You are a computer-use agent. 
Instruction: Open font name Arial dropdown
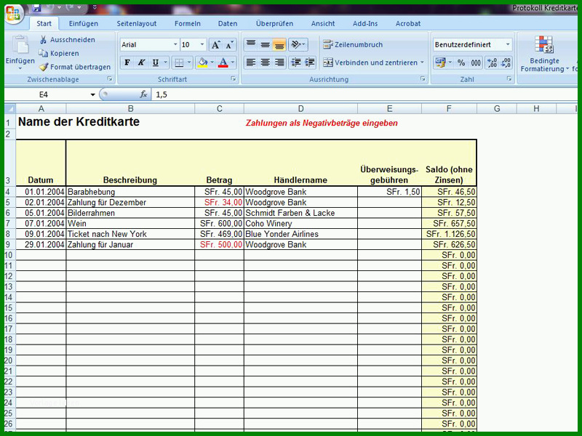175,44
